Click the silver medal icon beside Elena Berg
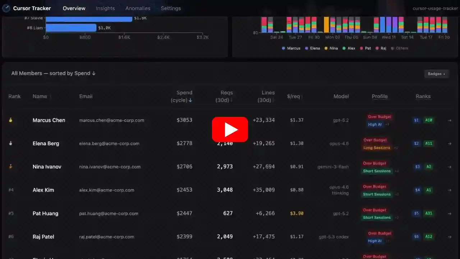460x259 pixels. 10,143
